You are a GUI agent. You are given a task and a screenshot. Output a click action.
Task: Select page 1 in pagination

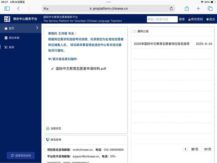(x=185, y=149)
